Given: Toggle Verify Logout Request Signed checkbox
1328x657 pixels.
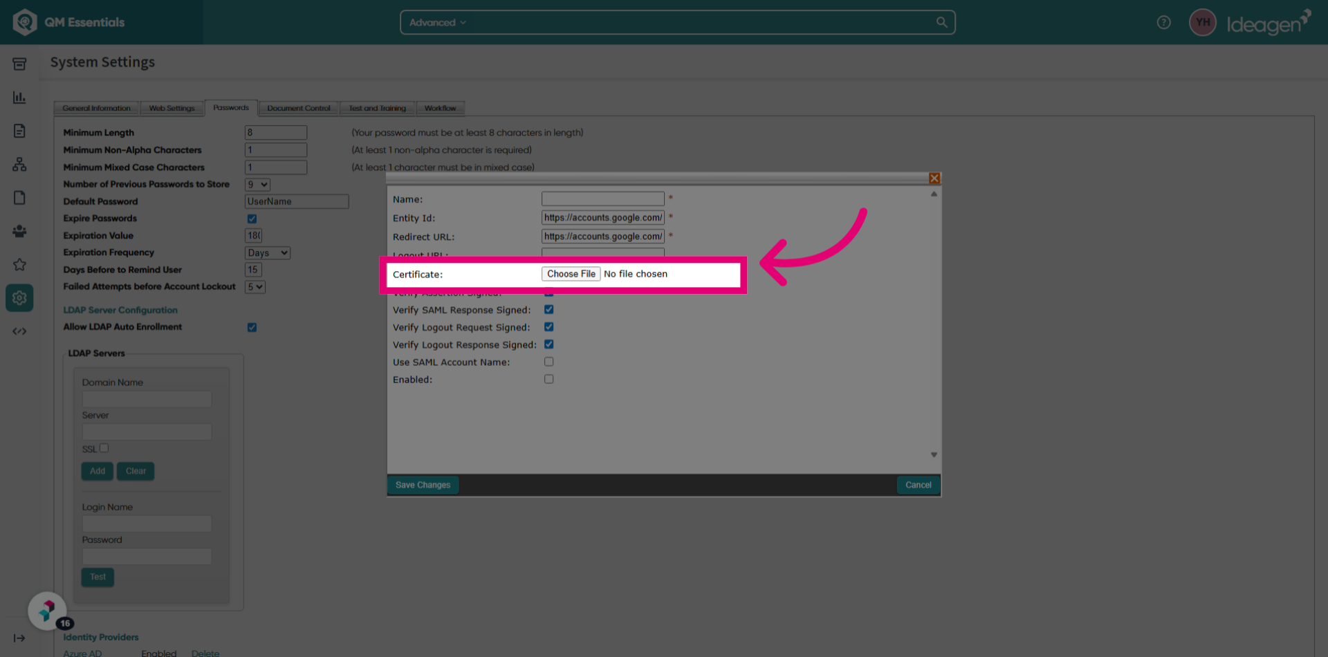Looking at the screenshot, I should click(548, 327).
